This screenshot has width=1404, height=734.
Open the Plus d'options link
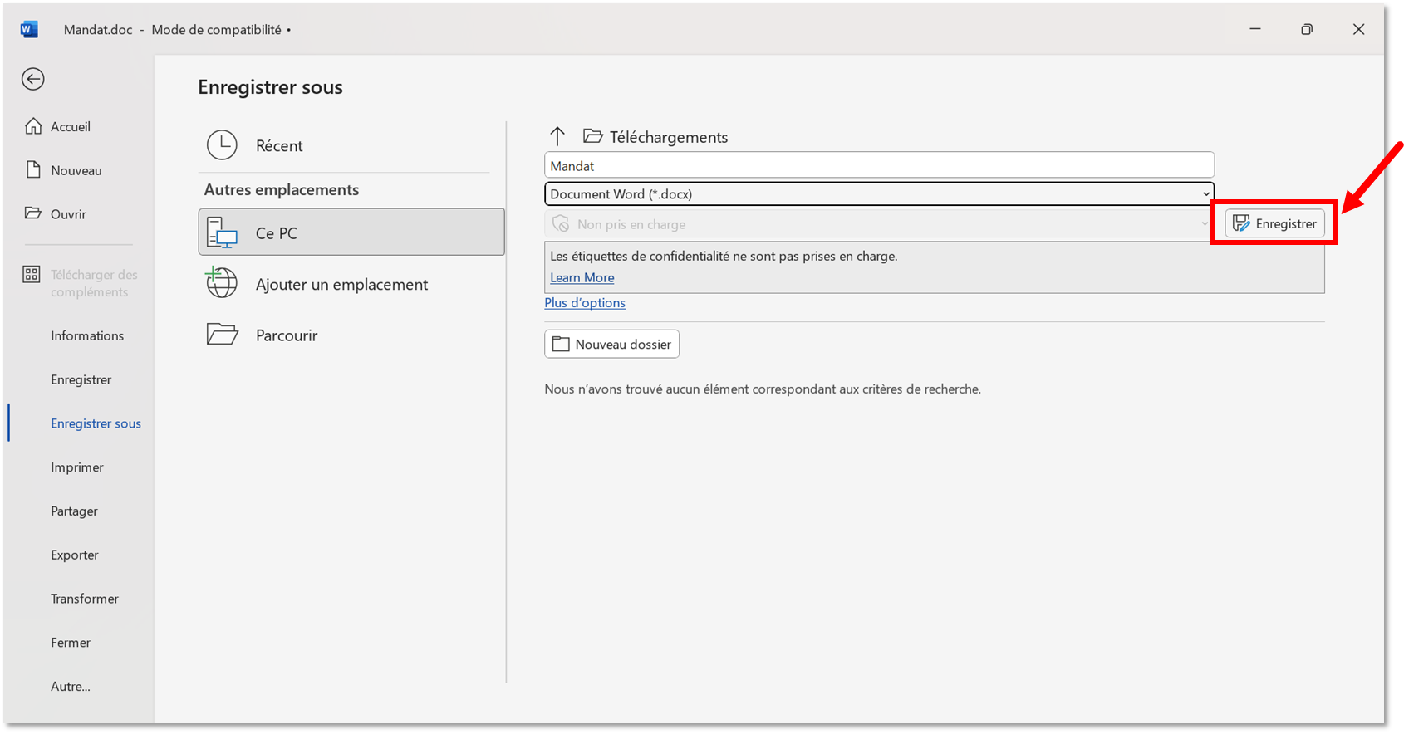click(585, 302)
